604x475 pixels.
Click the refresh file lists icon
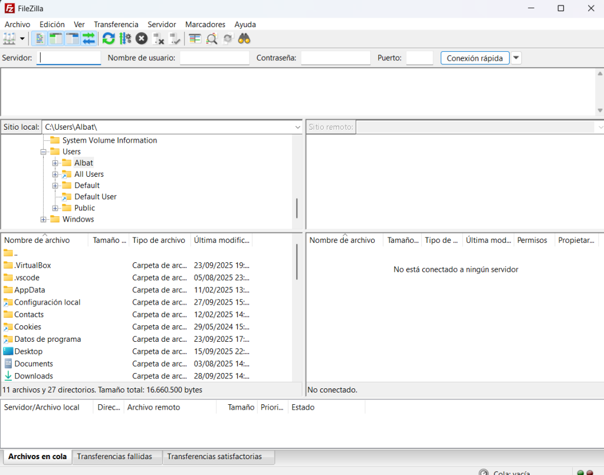109,39
